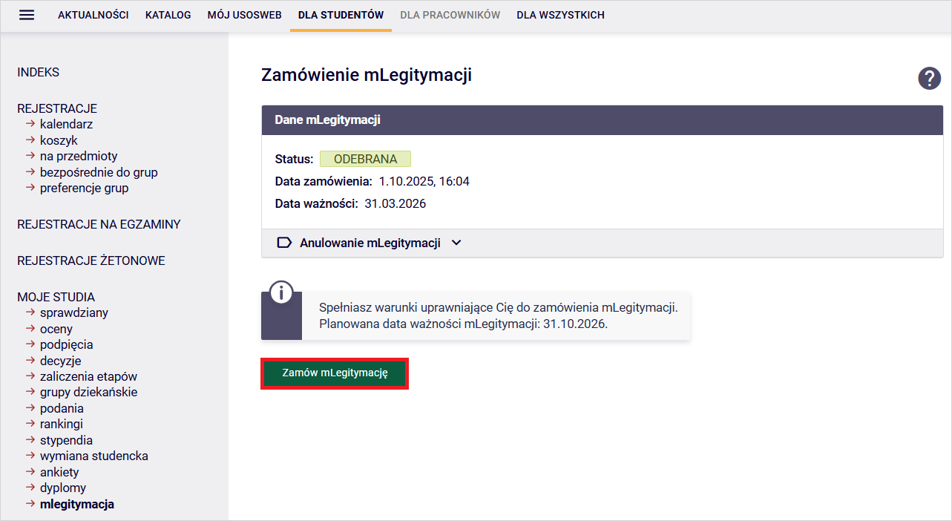Go to MÓJ USOSWEB tab
This screenshot has width=952, height=521.
[x=244, y=15]
